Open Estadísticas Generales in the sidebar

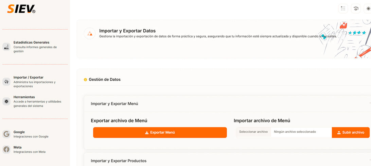pos(31,43)
